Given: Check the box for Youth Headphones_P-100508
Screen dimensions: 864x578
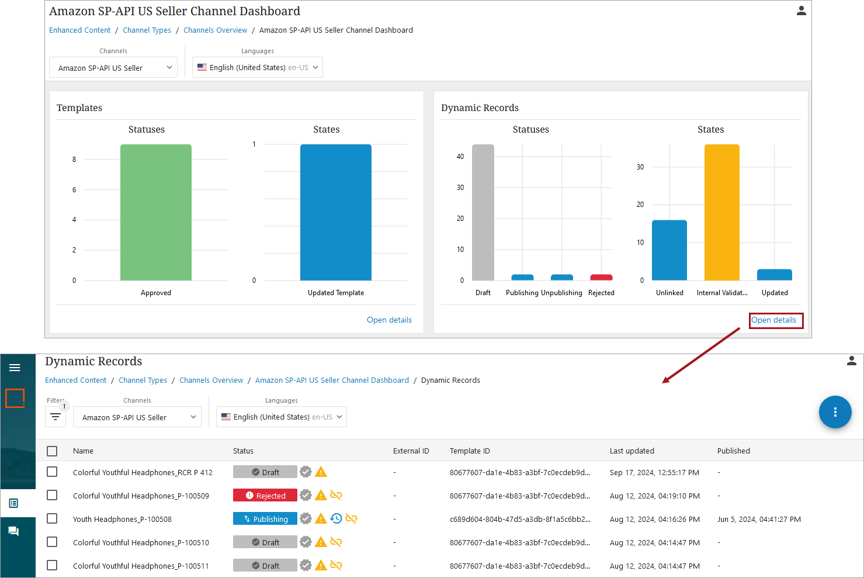Looking at the screenshot, I should click(x=52, y=518).
